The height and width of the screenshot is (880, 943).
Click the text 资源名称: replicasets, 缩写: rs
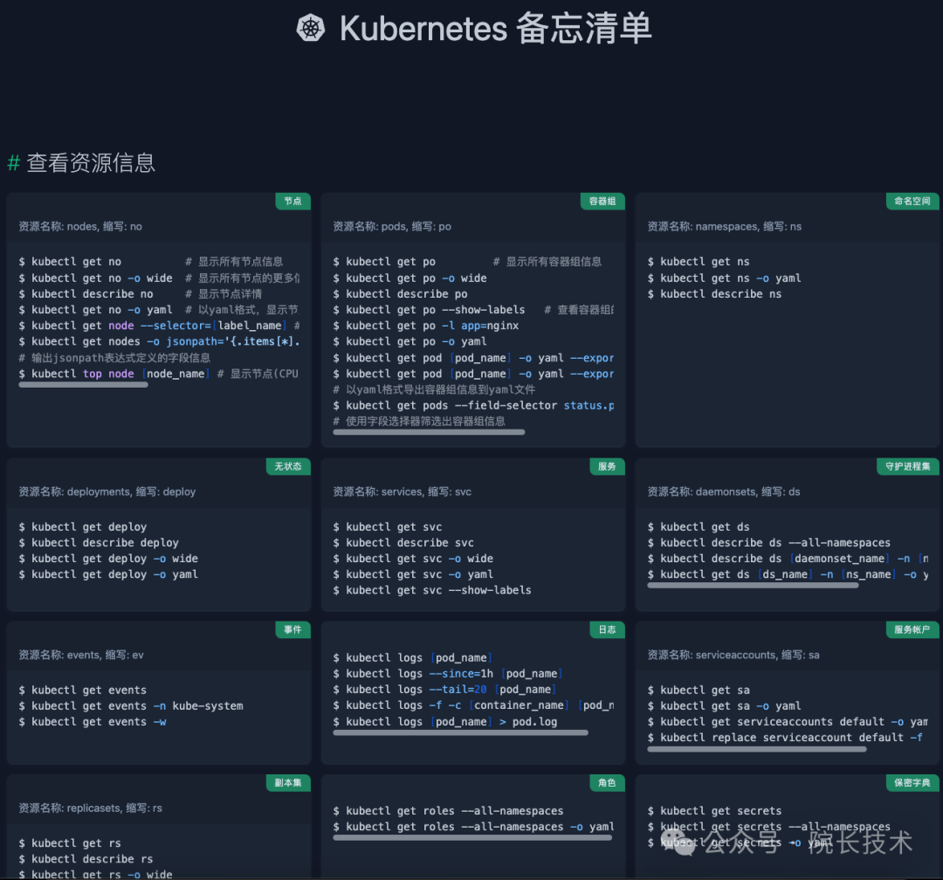click(90, 808)
